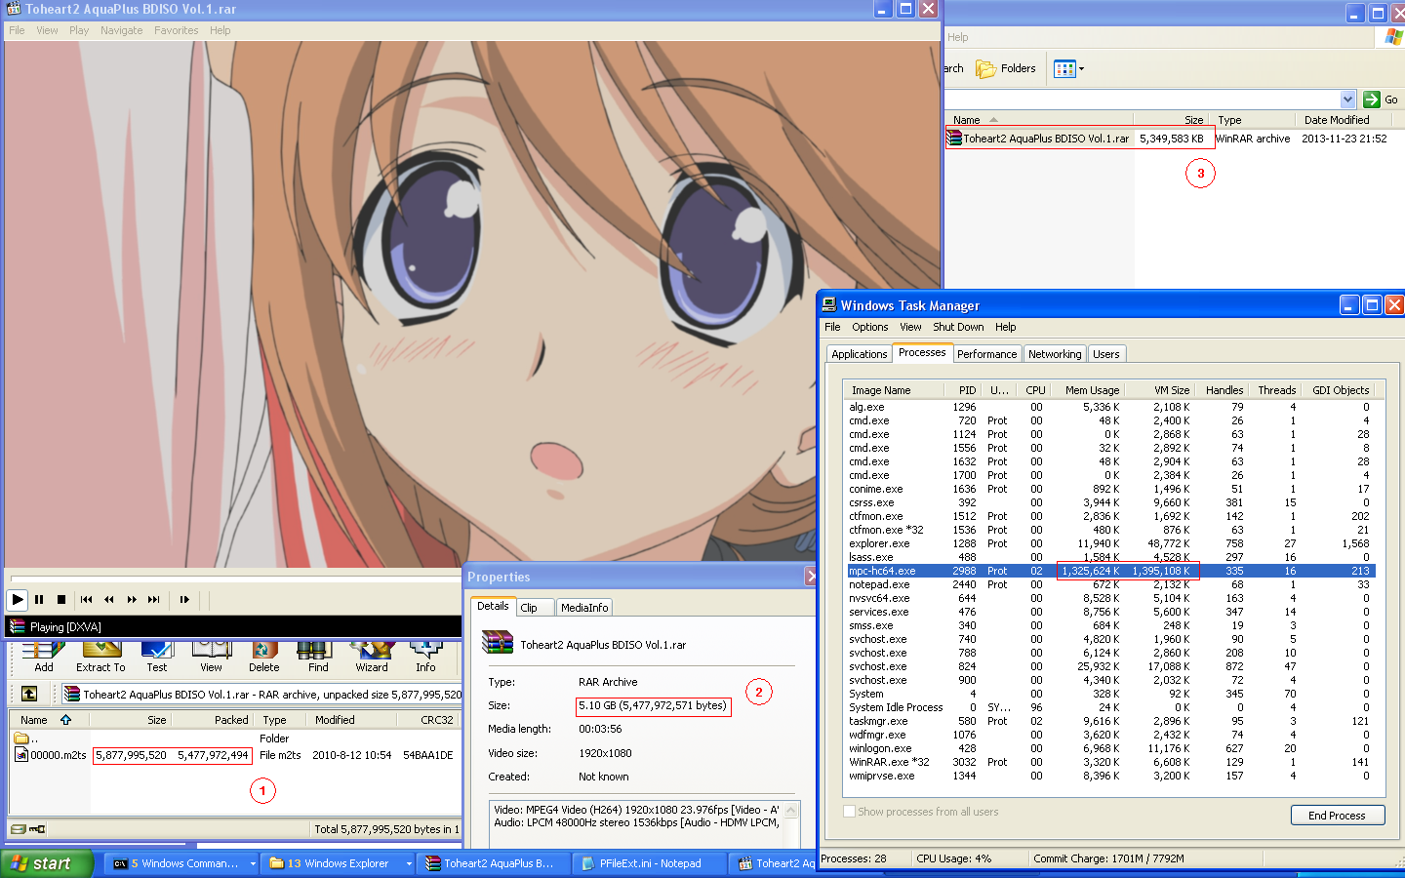Click the drive icon in WinRAR status bar
The height and width of the screenshot is (878, 1405).
[x=18, y=829]
